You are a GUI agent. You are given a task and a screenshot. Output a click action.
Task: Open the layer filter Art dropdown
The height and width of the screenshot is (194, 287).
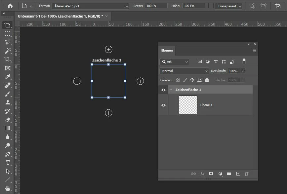[174, 62]
